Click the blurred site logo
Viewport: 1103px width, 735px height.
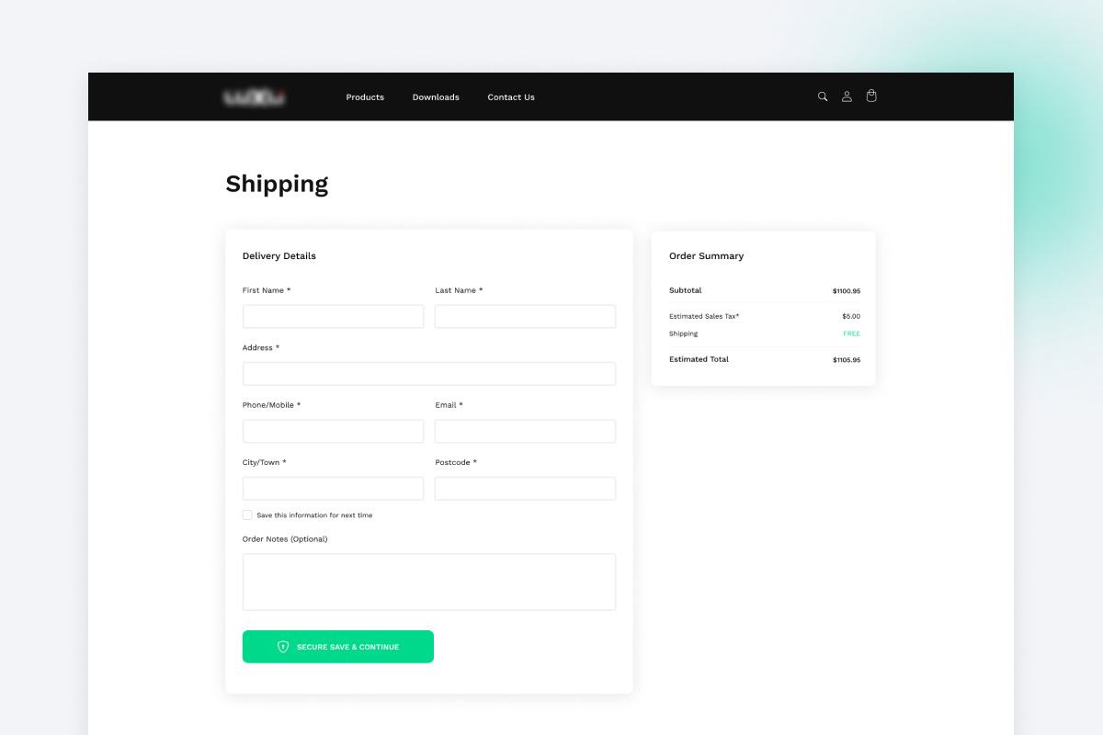click(x=255, y=96)
